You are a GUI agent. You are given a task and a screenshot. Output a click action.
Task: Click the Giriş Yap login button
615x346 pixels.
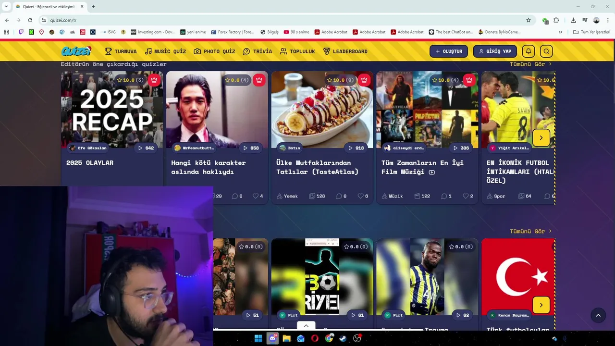(x=495, y=51)
